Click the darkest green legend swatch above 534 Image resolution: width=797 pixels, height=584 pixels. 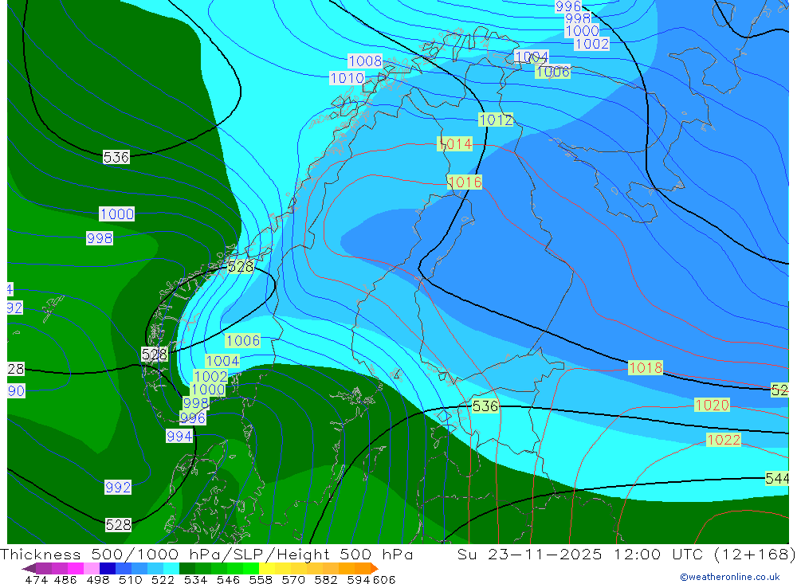coord(187,568)
